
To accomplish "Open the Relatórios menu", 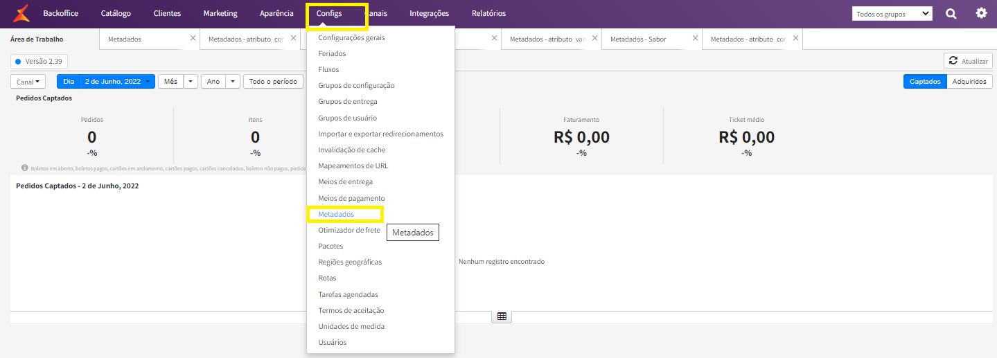I will pos(488,13).
